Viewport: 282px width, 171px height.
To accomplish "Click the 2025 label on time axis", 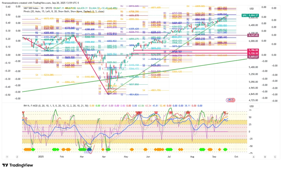I will tap(41, 157).
